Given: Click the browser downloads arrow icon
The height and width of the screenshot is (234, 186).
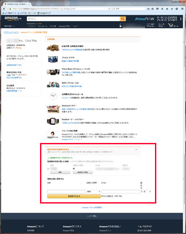Looking at the screenshot, I should coord(162,9).
